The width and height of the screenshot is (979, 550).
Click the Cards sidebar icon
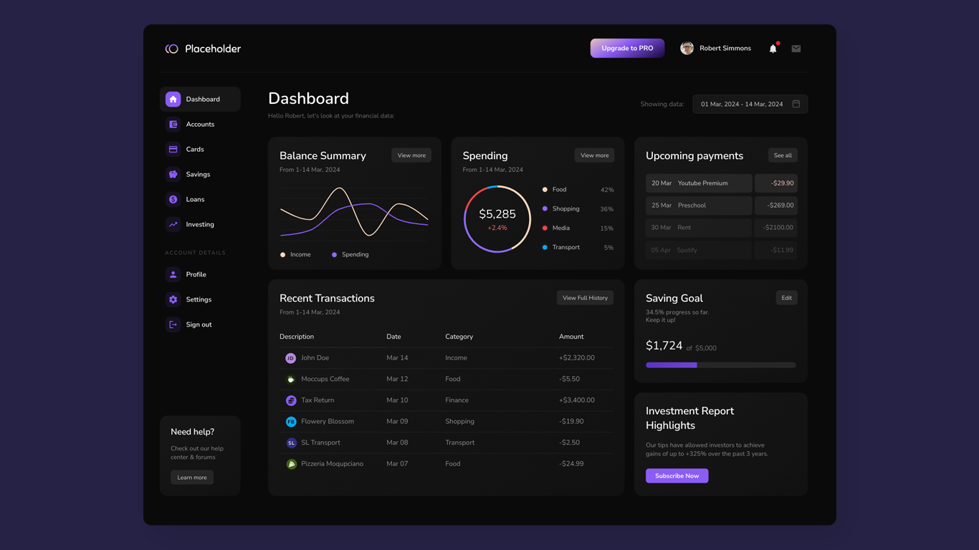pos(173,149)
